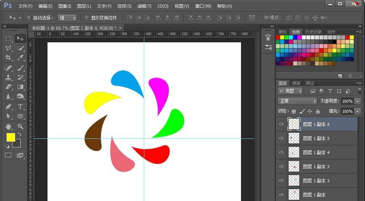Click the lock all layer icon

tap(318, 111)
